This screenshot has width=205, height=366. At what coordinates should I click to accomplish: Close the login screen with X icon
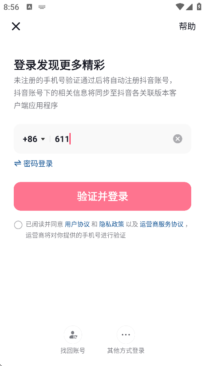[x=16, y=26]
